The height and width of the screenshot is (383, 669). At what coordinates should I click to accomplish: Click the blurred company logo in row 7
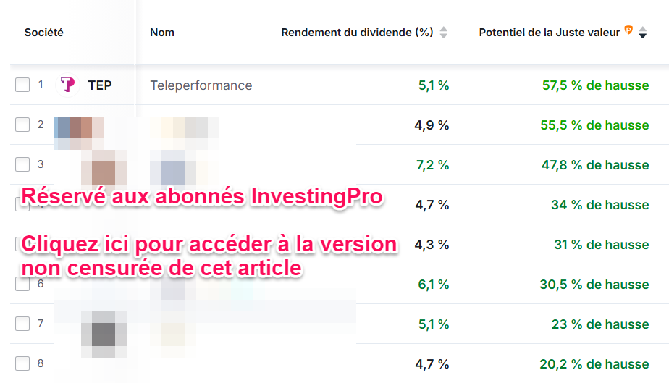point(104,329)
